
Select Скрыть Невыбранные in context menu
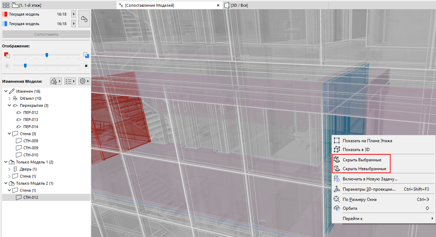click(x=384, y=169)
